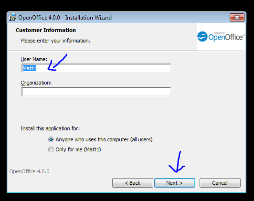Click the window title 'OpenOffice 4.0.0 - Installation Wizard'
Image resolution: width=254 pixels, height=201 pixels.
coord(65,18)
